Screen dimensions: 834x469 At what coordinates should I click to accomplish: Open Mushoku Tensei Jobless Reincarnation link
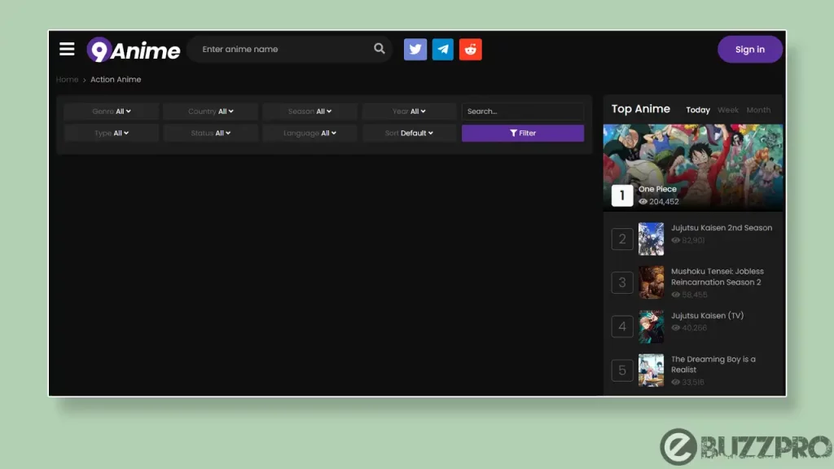(717, 277)
